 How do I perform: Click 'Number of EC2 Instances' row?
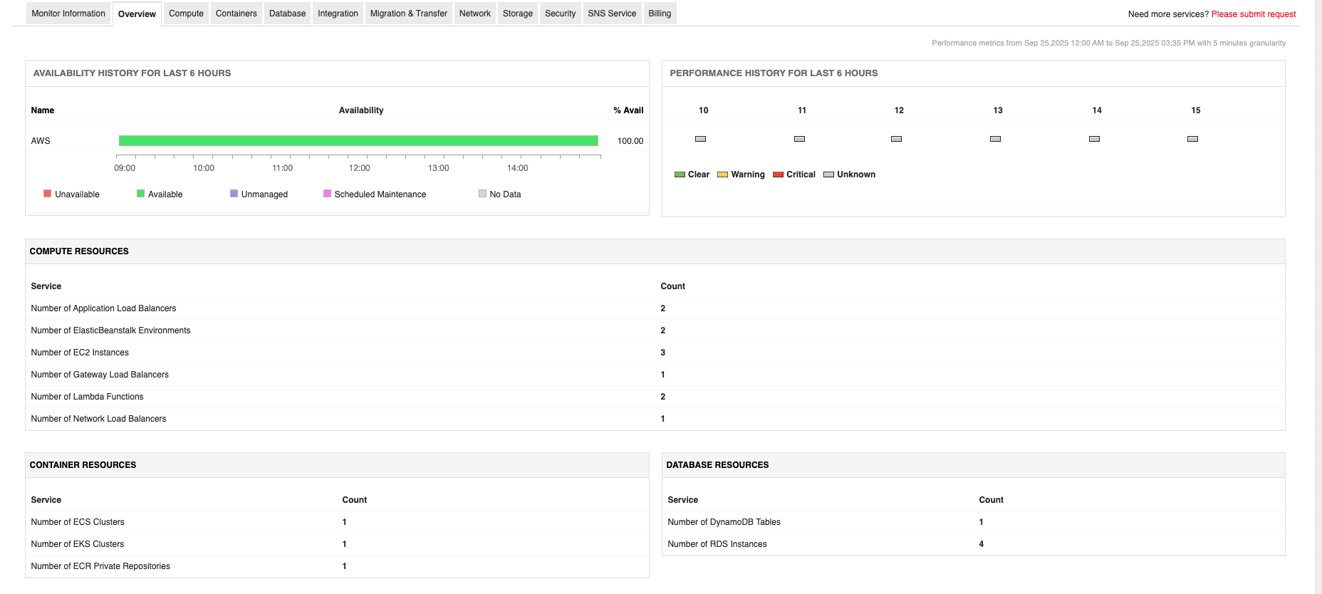[x=655, y=353]
